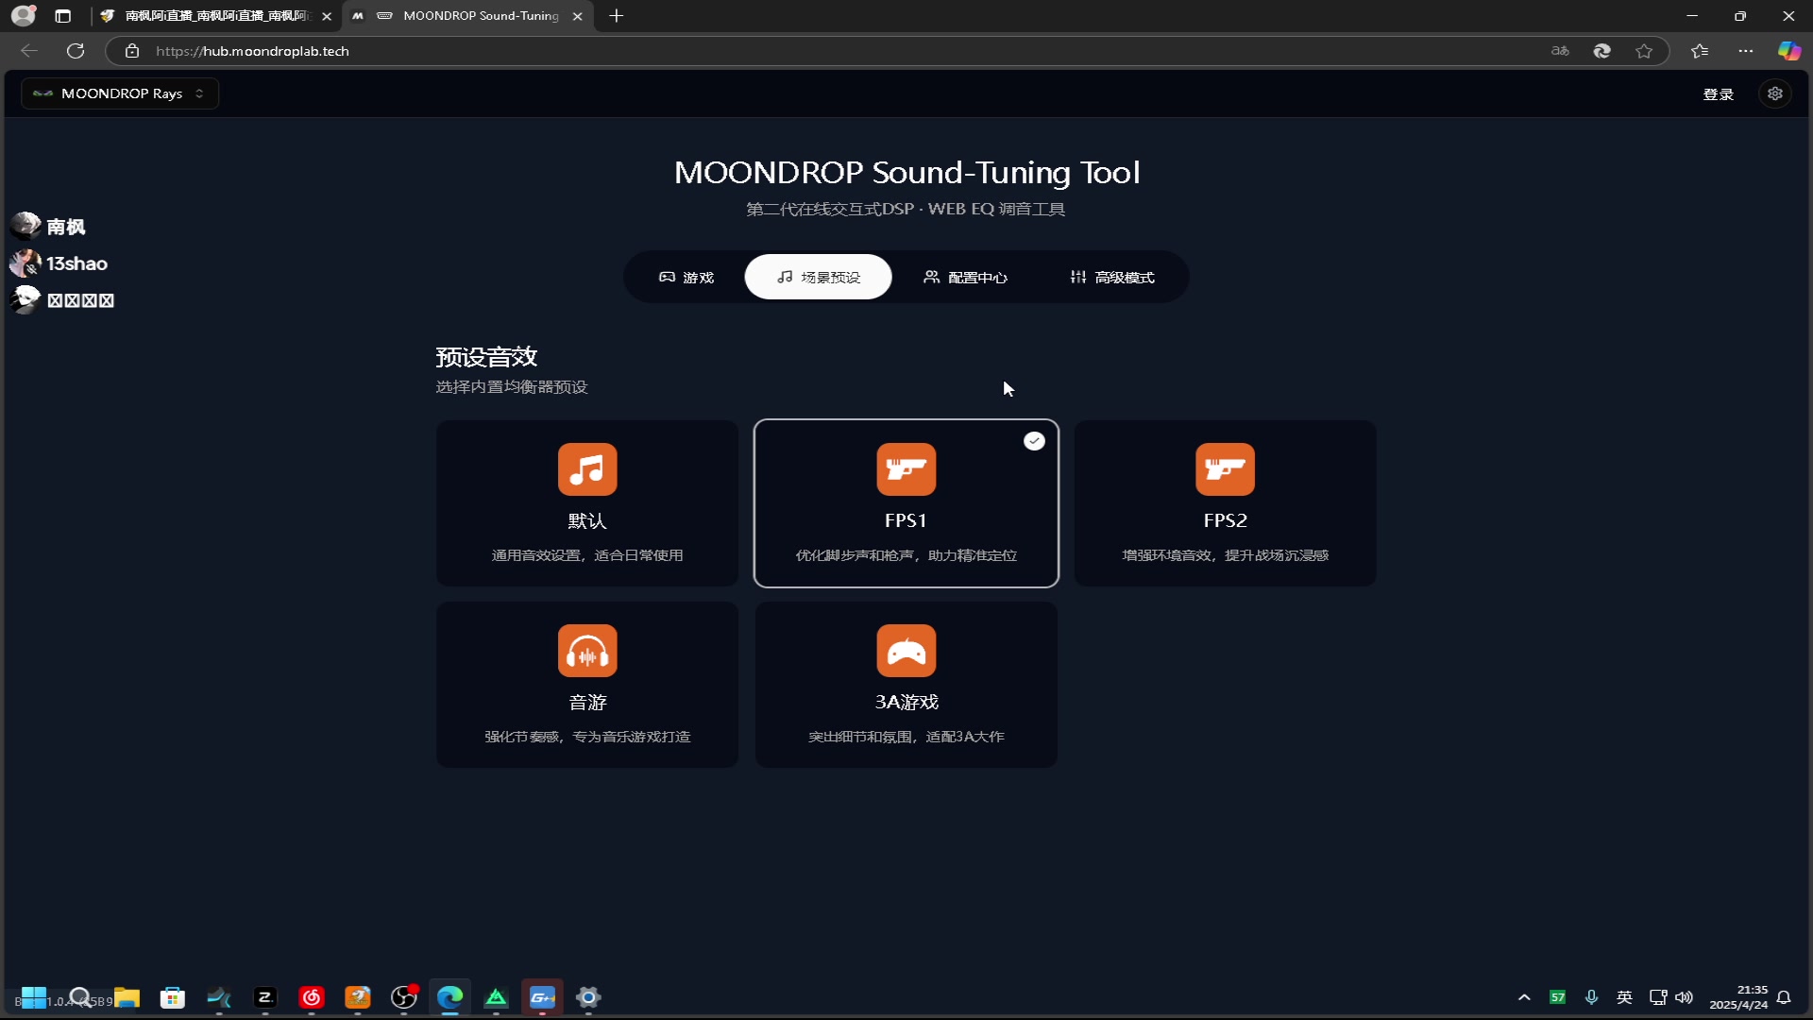Click the music note icon on 默认 preset
Viewport: 1813px width, 1020px height.
coord(586,469)
